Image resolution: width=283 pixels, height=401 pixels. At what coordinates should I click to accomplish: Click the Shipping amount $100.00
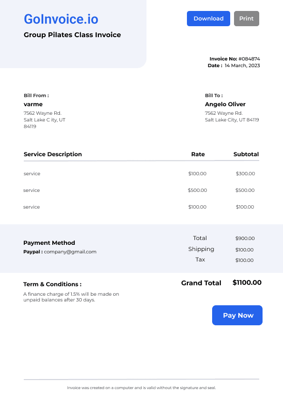[244, 250]
